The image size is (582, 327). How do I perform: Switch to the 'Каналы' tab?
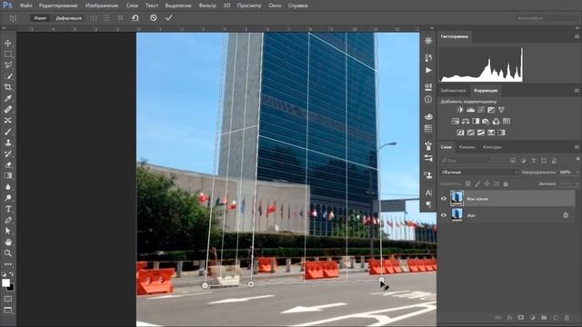(x=467, y=147)
